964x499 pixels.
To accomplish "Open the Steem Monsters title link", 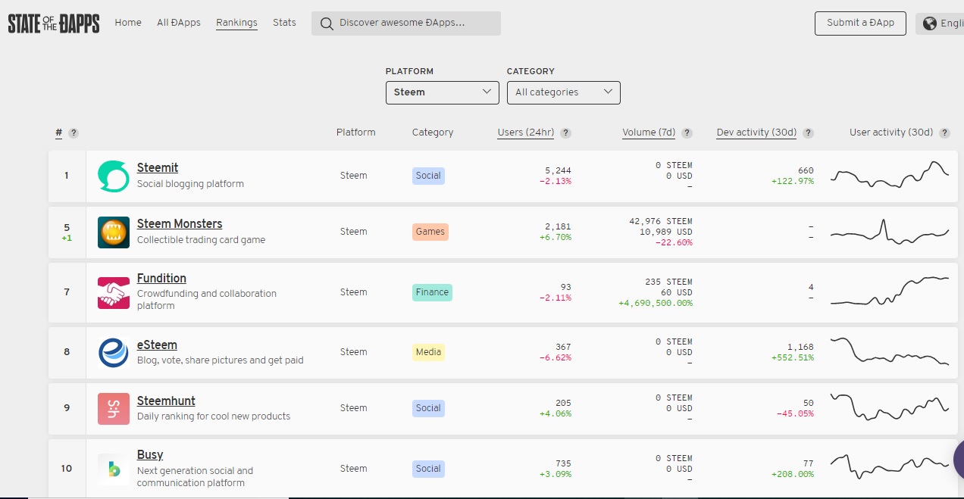I will pos(180,224).
